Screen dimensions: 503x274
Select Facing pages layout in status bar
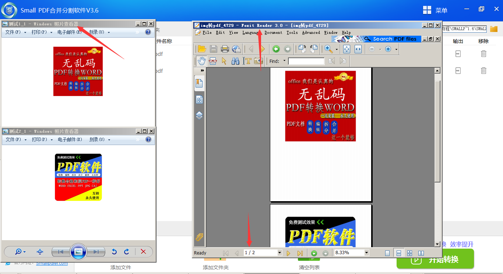tap(421, 253)
